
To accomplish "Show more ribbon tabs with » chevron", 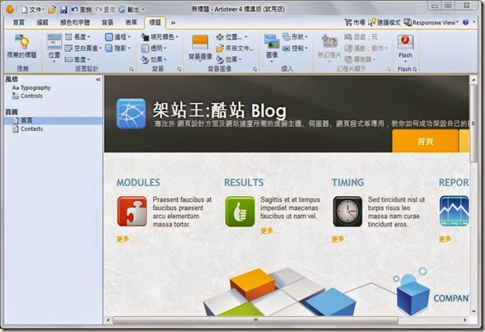I will (173, 22).
